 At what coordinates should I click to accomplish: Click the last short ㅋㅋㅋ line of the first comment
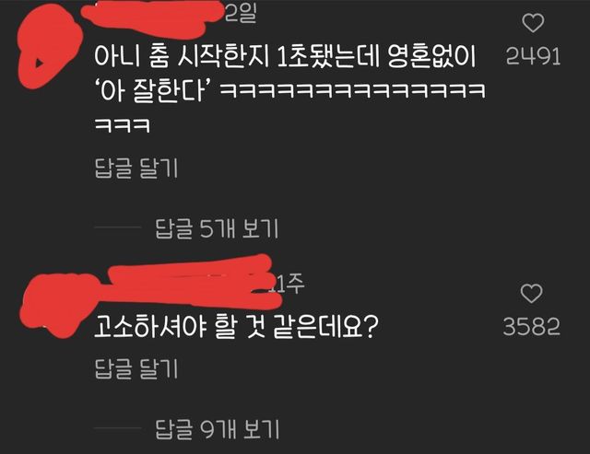click(x=123, y=125)
